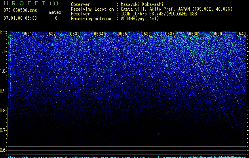Click observer name Masayuki Kobayashi
The height and width of the screenshot is (158, 249).
(x=142, y=4)
